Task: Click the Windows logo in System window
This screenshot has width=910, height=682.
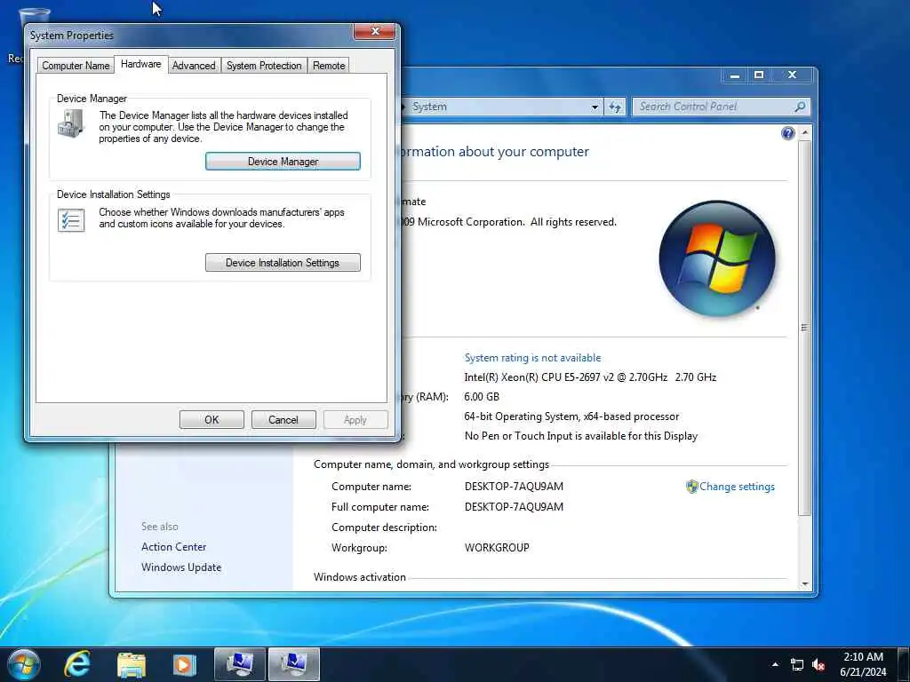Action: [717, 258]
